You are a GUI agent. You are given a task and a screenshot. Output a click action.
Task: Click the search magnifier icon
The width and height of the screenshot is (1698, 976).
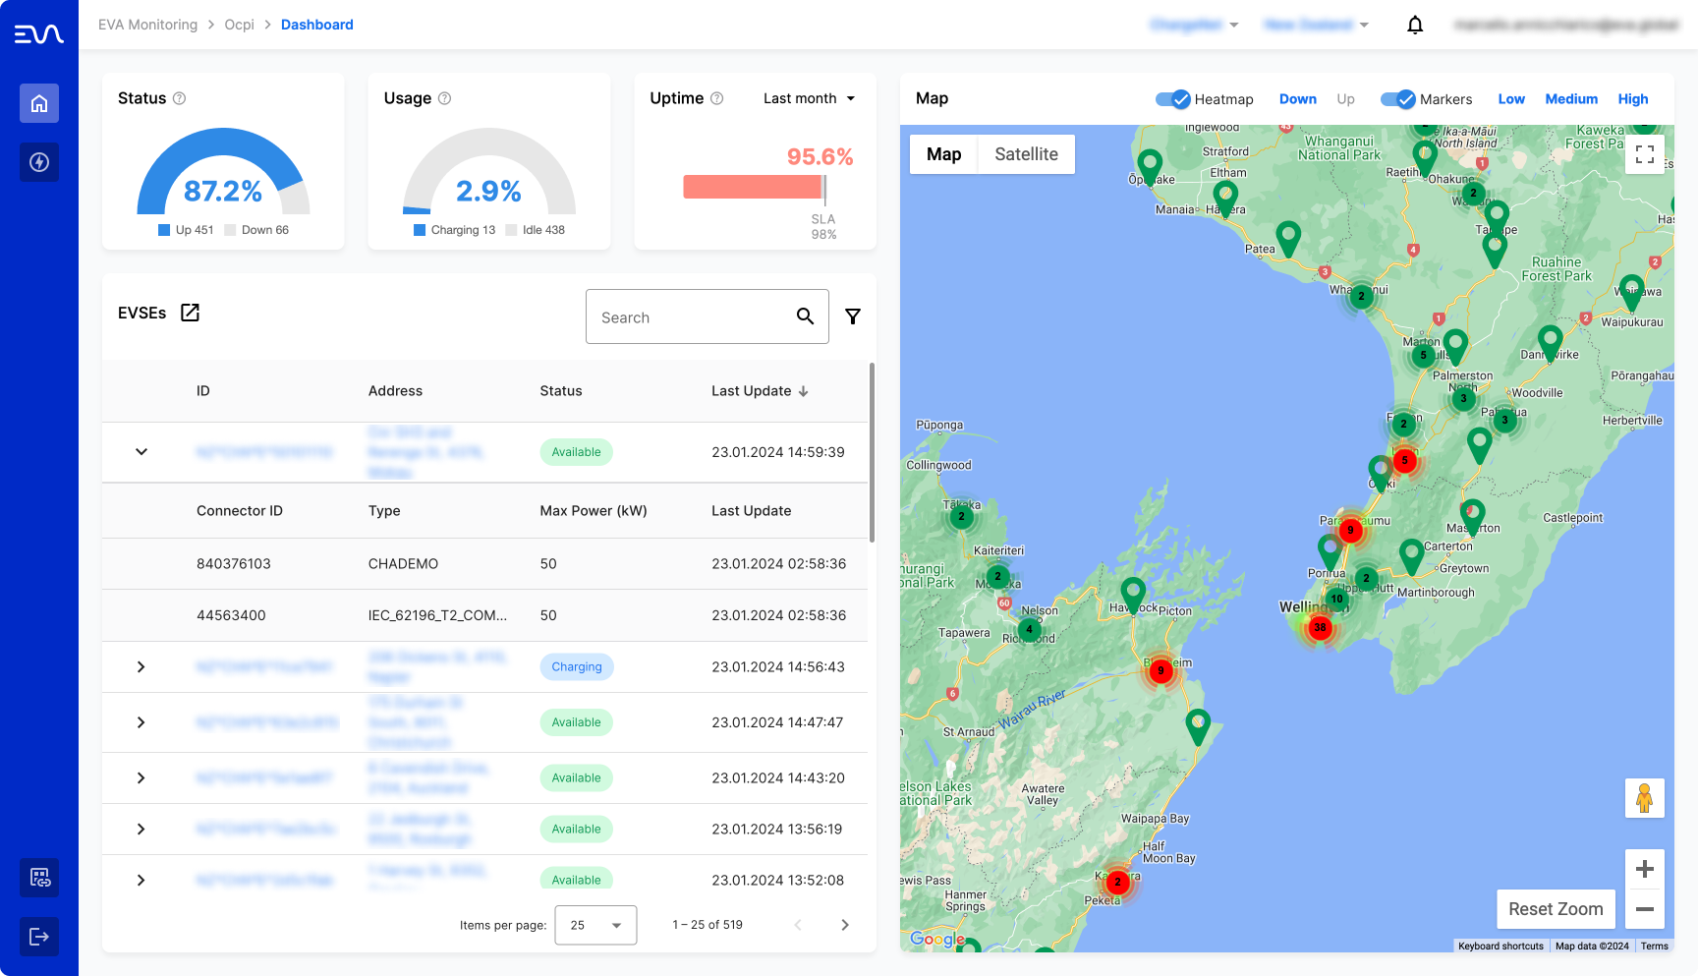coord(805,316)
